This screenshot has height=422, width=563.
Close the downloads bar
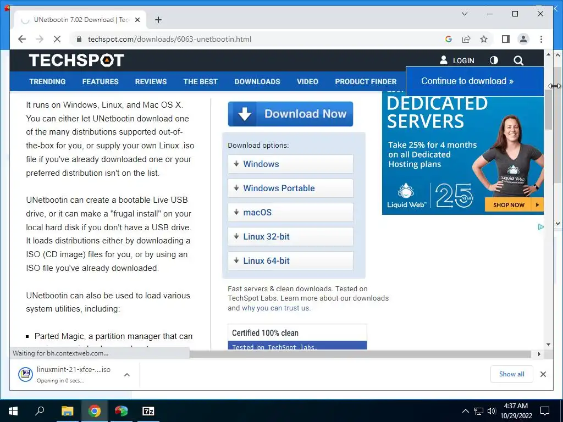coord(543,374)
